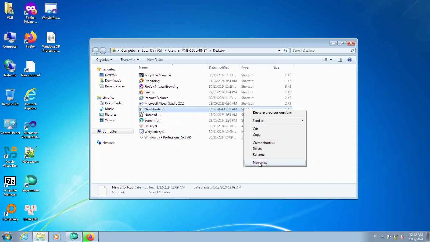This screenshot has height=242, width=430.
Task: Expand the Send to submenu
Action: point(275,121)
